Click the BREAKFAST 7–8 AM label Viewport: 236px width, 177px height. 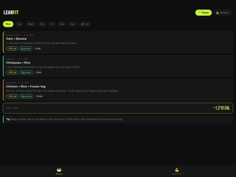20,35
